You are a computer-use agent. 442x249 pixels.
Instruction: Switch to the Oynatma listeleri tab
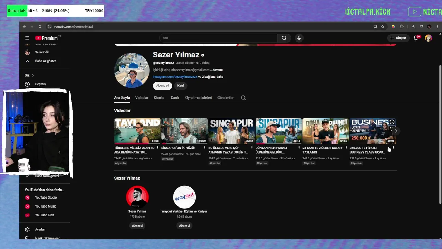click(199, 98)
